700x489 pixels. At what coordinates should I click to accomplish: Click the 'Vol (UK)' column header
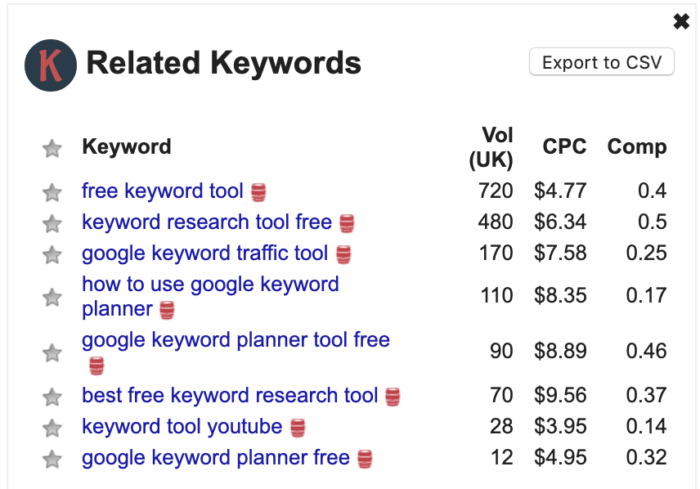coord(491,147)
